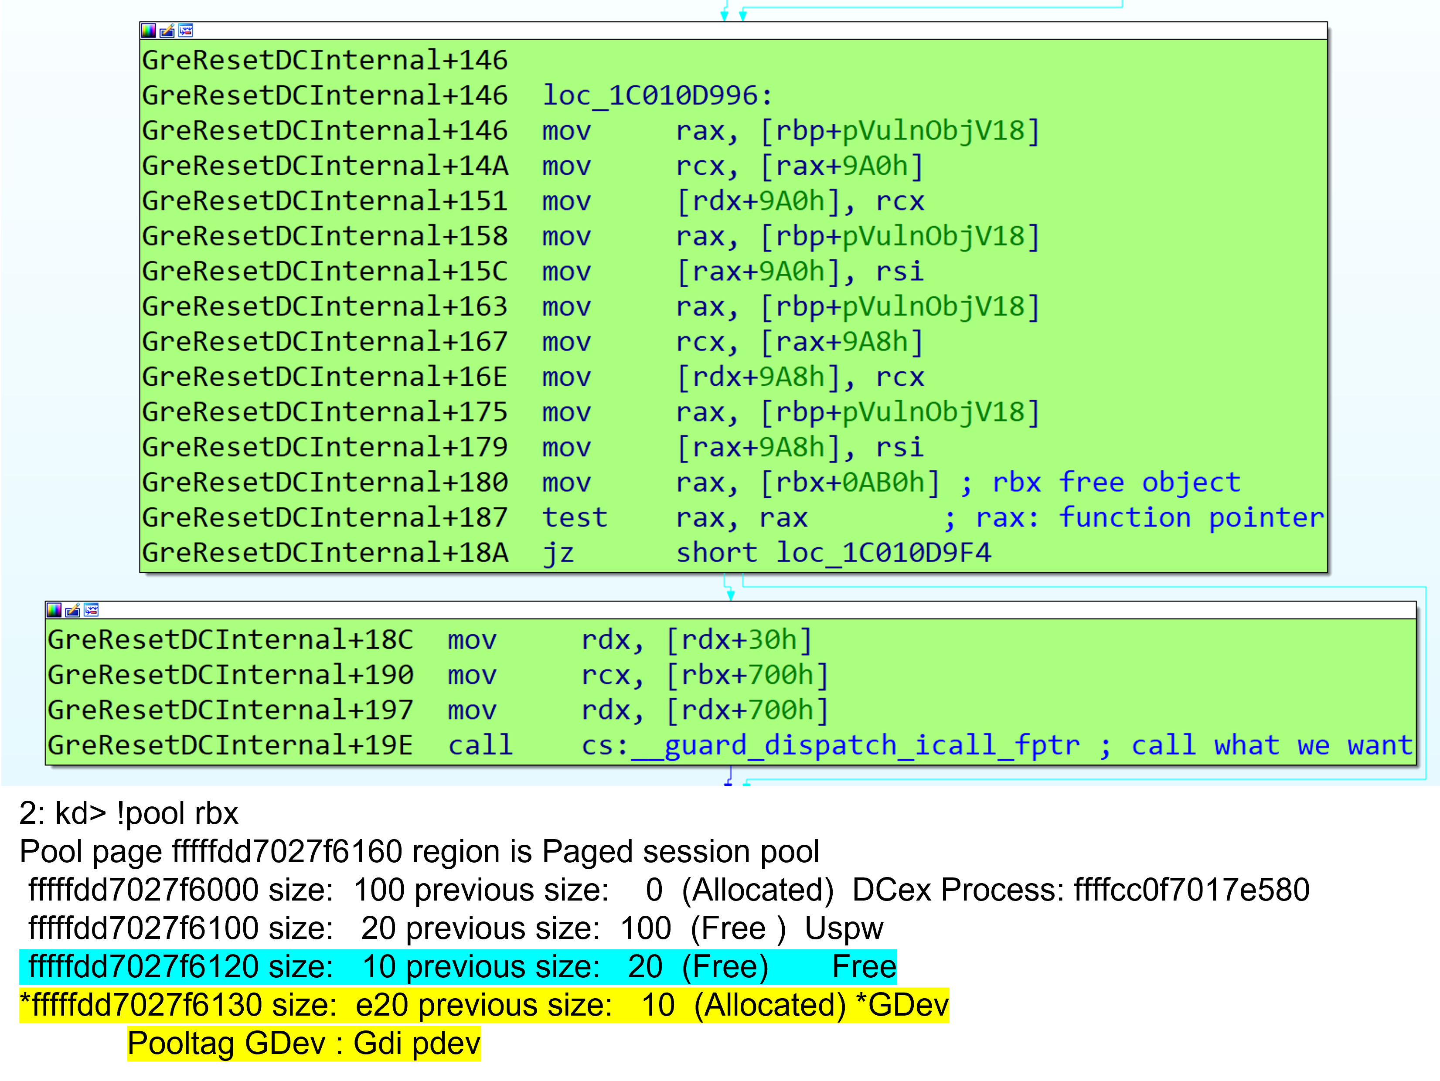Image resolution: width=1440 pixels, height=1081 pixels.
Task: Click 'Pooltag GDev : Gdi pdev' line
Action: point(304,1044)
